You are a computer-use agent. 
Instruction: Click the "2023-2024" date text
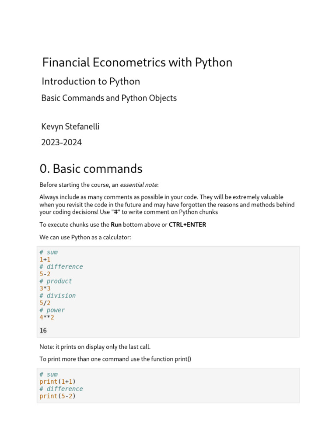click(61, 142)
